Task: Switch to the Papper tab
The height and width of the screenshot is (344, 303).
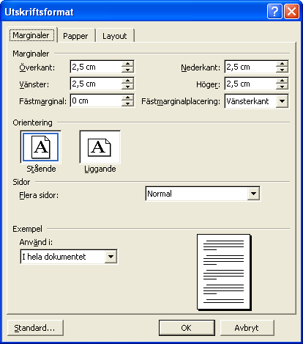Action: click(x=75, y=36)
